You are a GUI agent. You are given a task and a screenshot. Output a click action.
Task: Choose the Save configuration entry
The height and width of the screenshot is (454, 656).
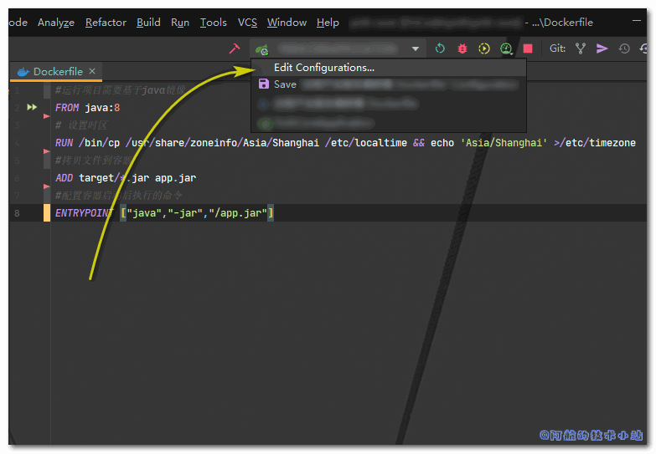coord(285,84)
